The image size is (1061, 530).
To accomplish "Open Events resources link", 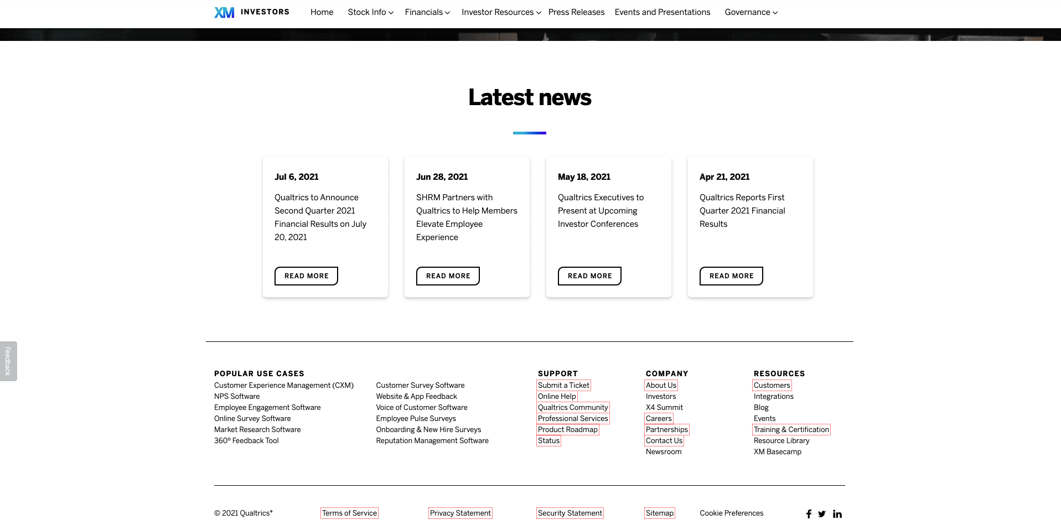I will coord(764,419).
